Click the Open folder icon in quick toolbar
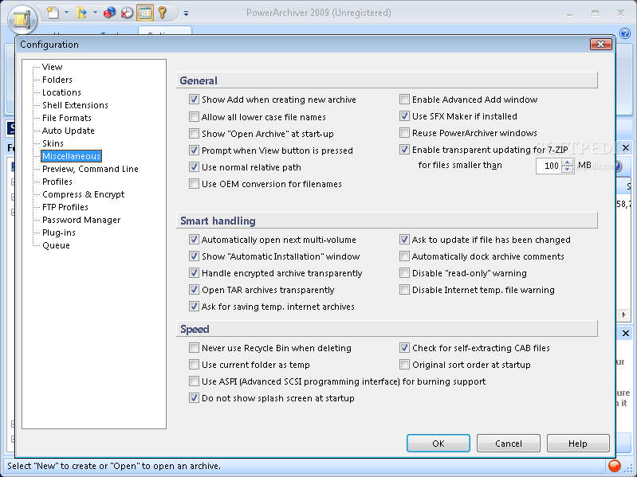Viewport: 637px width, 477px height. pyautogui.click(x=81, y=13)
